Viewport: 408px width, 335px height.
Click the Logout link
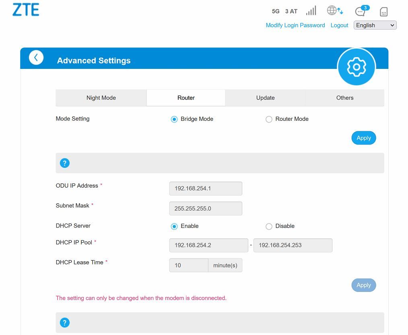point(339,25)
